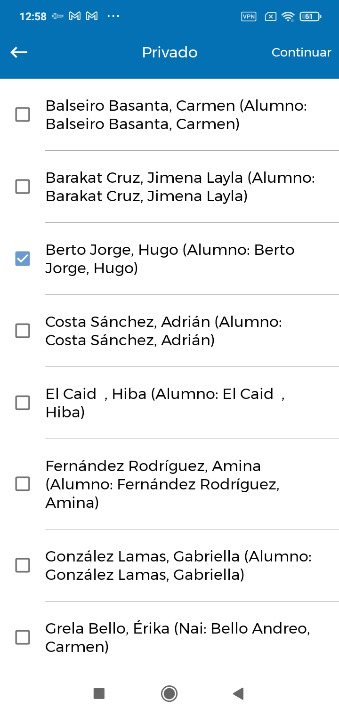
Task: Tap the first Gmail notification icon
Action: click(x=75, y=16)
